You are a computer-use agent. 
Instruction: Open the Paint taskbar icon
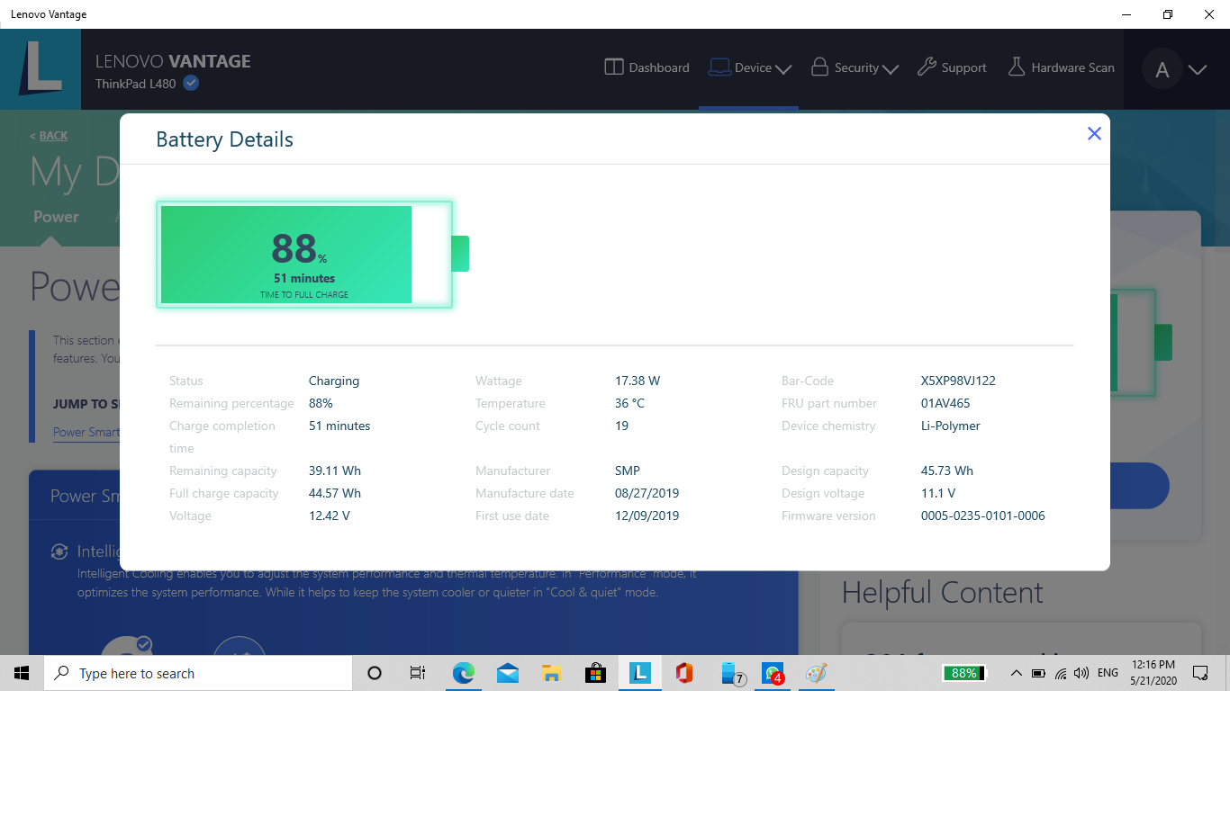(x=816, y=673)
